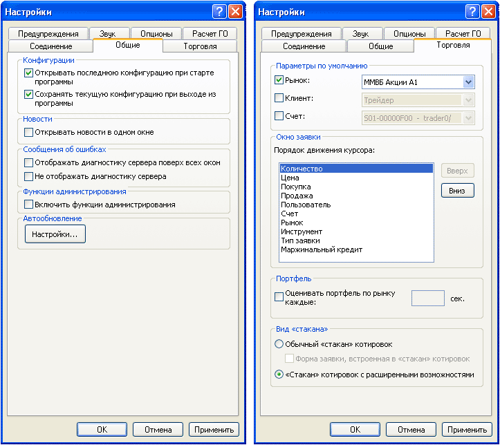The height and width of the screenshot is (445, 500).
Task: Open the Опционы tab in left window
Action: (156, 33)
